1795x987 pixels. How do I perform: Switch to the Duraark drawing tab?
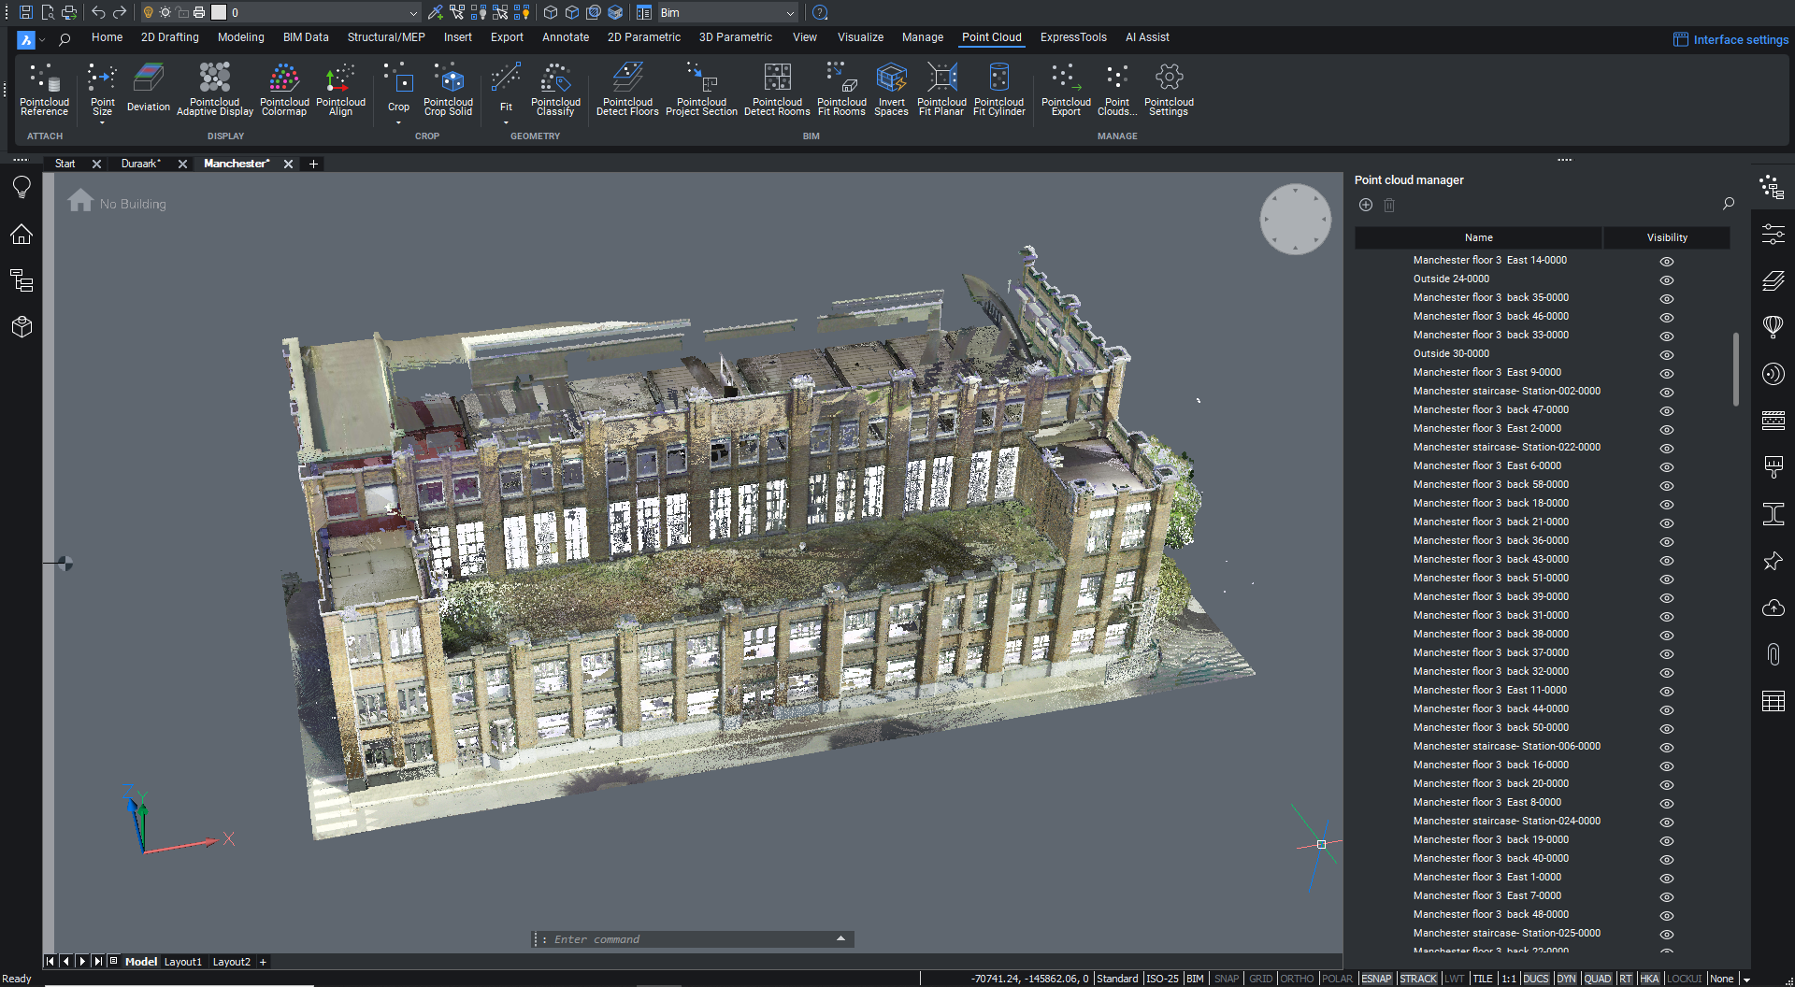[x=140, y=164]
